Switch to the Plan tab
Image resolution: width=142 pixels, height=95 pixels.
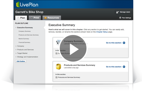21,18
